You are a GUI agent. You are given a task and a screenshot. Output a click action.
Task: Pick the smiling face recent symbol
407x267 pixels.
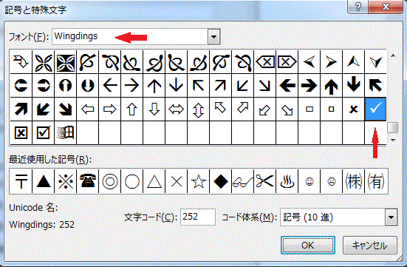[309, 181]
